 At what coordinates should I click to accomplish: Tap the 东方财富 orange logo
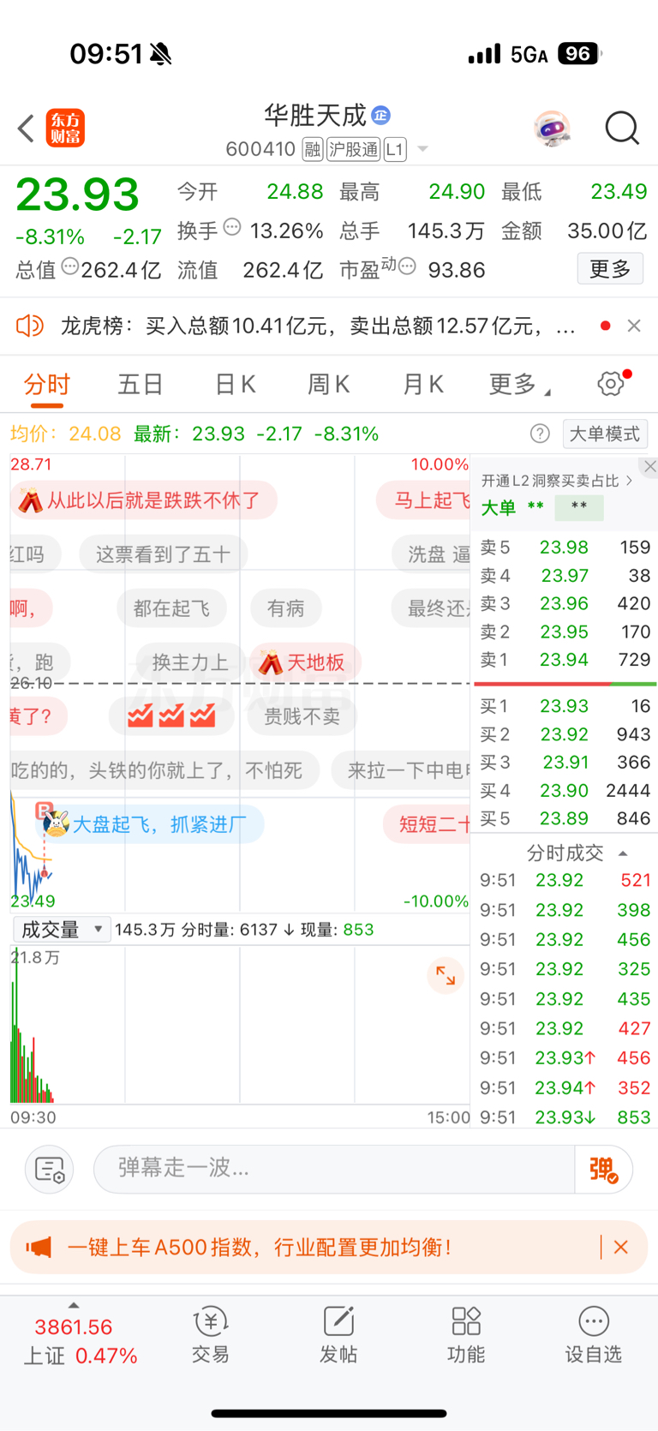pyautogui.click(x=65, y=129)
